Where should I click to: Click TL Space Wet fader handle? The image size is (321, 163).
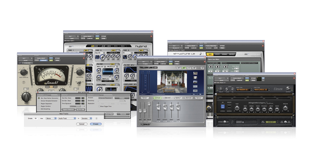click(x=140, y=111)
